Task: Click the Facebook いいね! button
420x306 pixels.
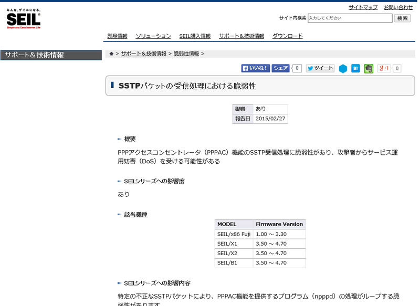Action: [256, 68]
